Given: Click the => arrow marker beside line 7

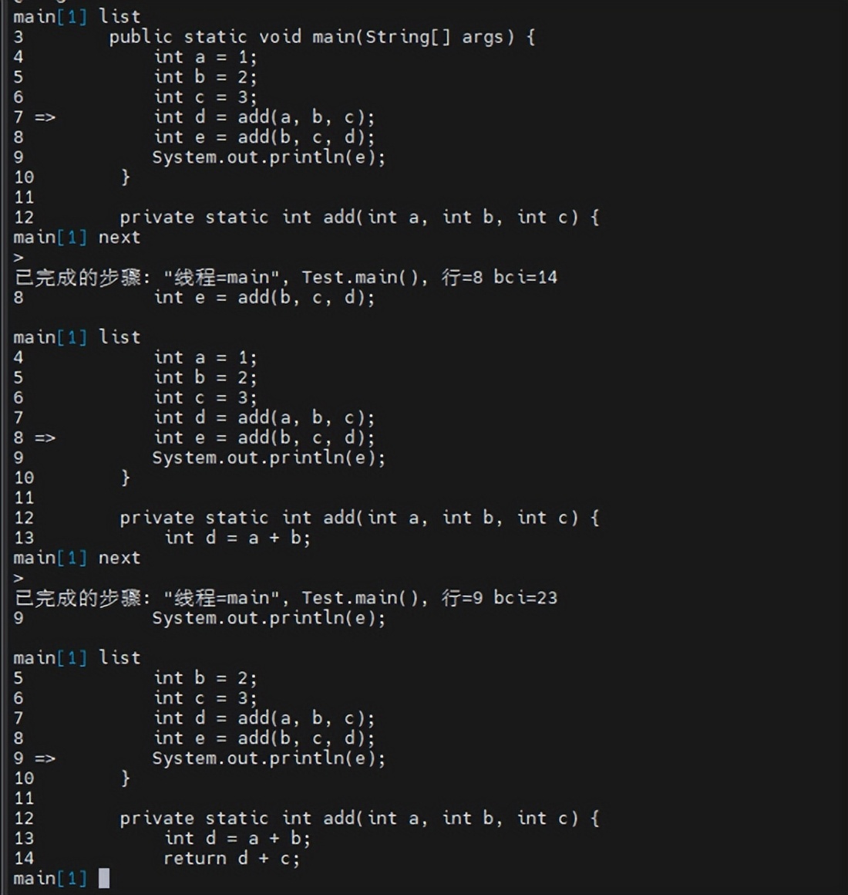Looking at the screenshot, I should click(x=45, y=117).
